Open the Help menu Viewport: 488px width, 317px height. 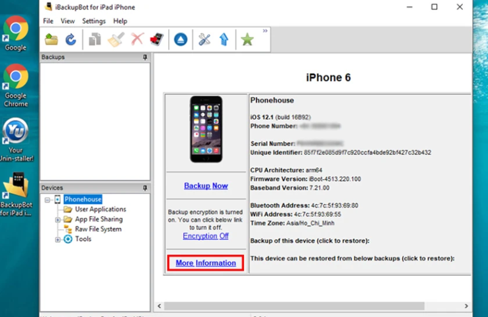(120, 21)
